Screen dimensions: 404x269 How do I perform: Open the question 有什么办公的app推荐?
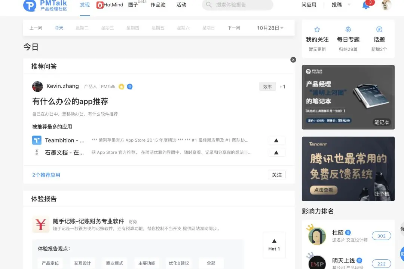tap(70, 102)
